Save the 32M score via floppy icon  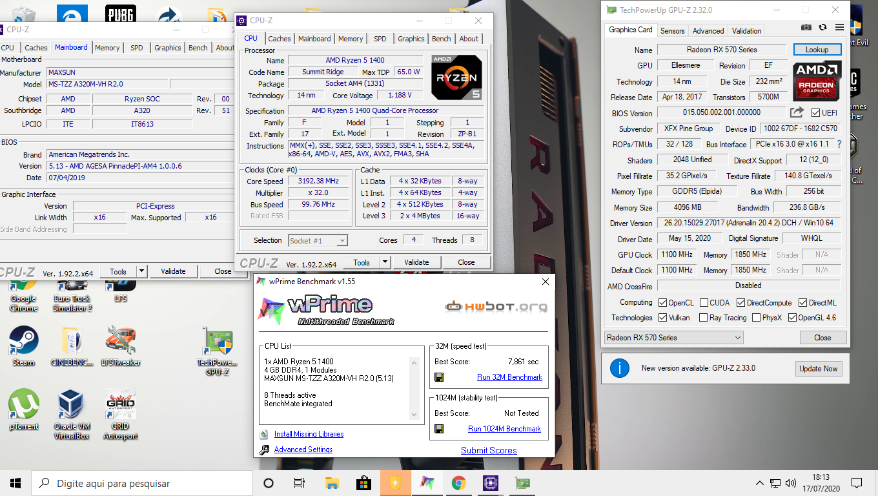[x=439, y=377]
